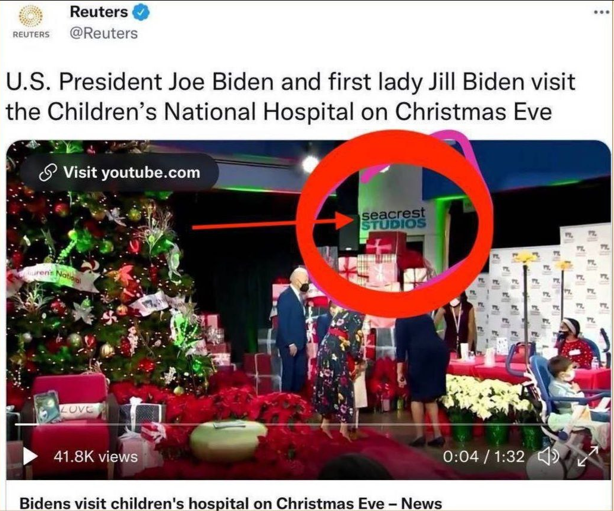Play the video with the triangle button
Screen dimensions: 614x511
click(30, 456)
